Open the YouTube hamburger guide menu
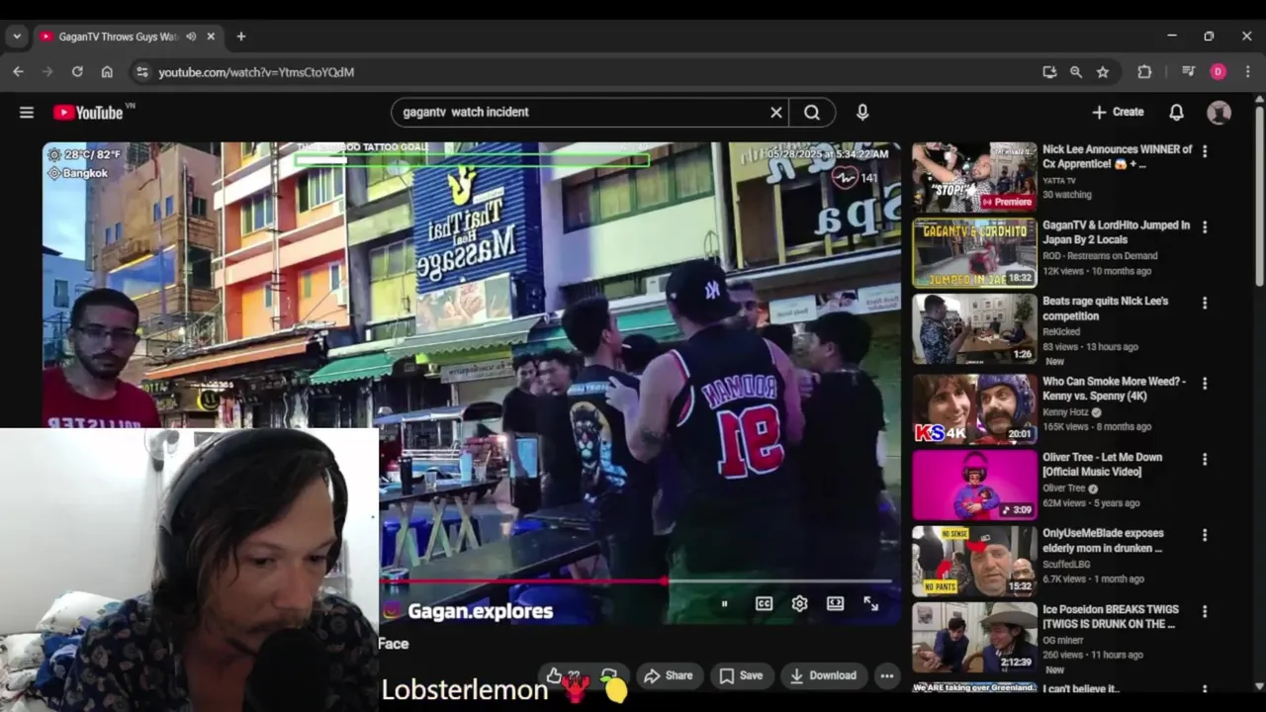Viewport: 1266px width, 712px height. pyautogui.click(x=27, y=113)
